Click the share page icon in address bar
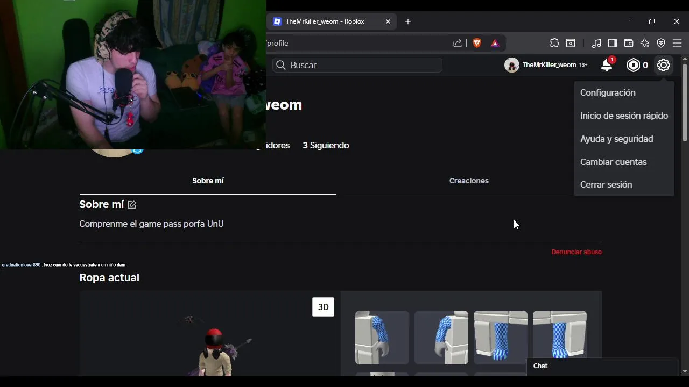The image size is (689, 387). (x=458, y=43)
